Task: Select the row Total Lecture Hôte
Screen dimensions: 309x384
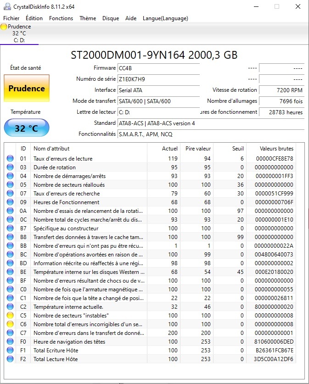Action: [150, 359]
